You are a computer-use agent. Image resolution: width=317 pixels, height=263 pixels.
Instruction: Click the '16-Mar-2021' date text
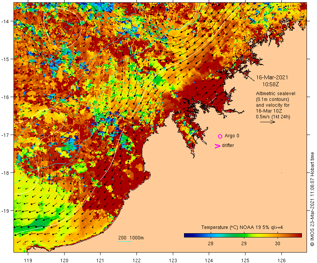272,77
